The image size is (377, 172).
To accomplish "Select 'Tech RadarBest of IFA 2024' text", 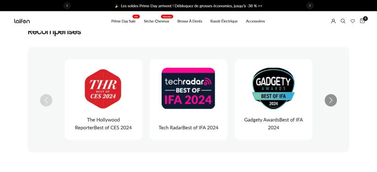I will click(188, 128).
